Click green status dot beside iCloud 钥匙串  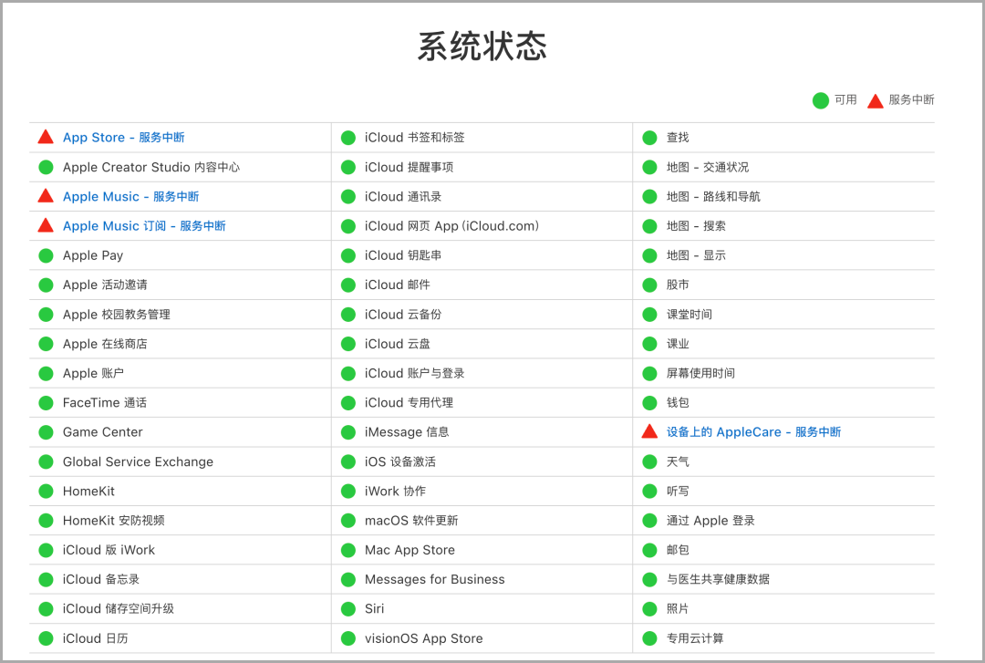click(348, 255)
